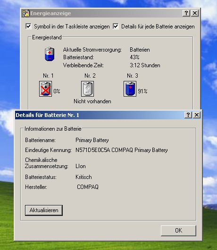Click the 'Energiestand' group heading
Screen dimensions: 217x250
coord(47,37)
